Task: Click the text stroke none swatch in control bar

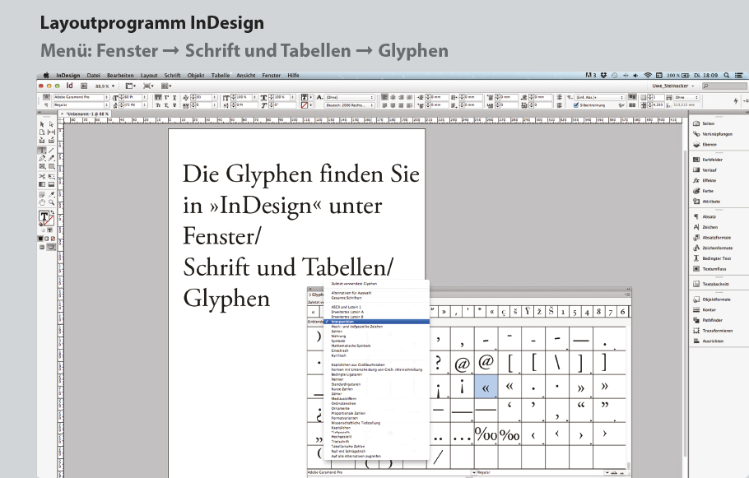Action: click(x=305, y=105)
